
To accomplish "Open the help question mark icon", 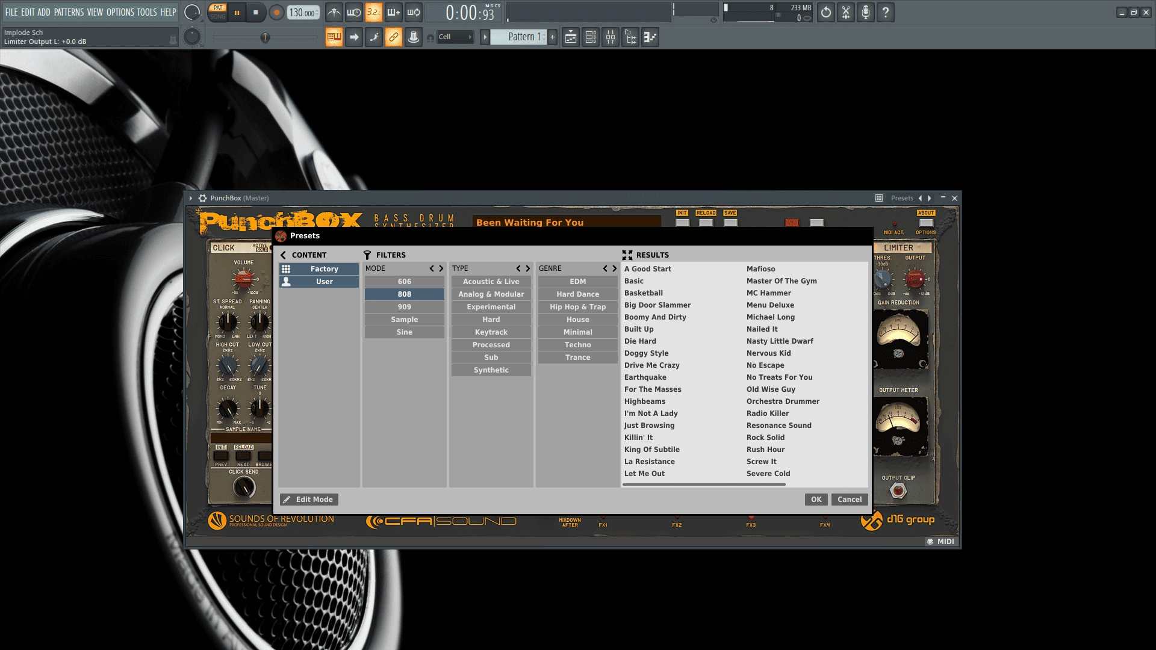I will pyautogui.click(x=886, y=12).
